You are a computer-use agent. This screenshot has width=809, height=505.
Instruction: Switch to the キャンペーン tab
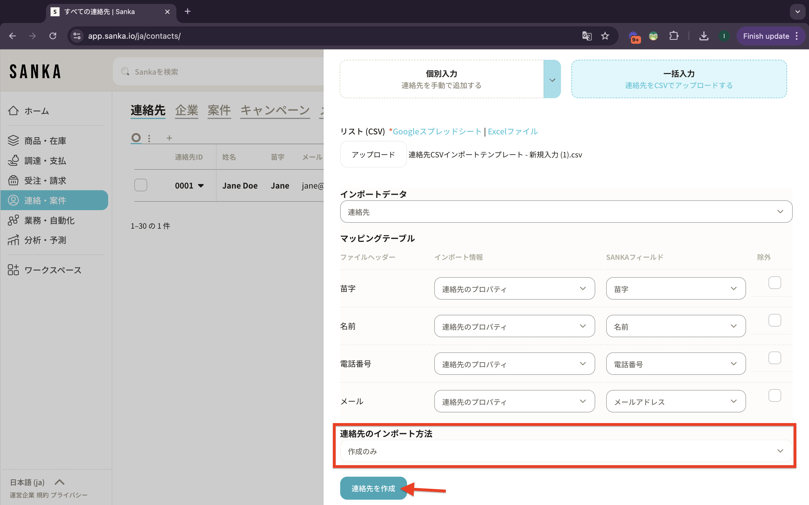[x=275, y=111]
